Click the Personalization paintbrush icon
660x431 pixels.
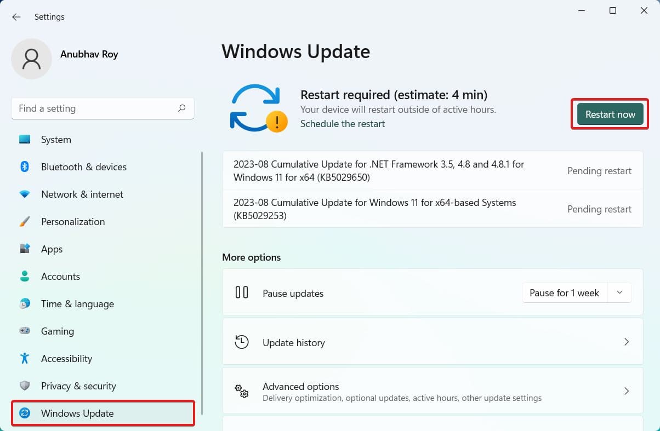[x=25, y=222]
